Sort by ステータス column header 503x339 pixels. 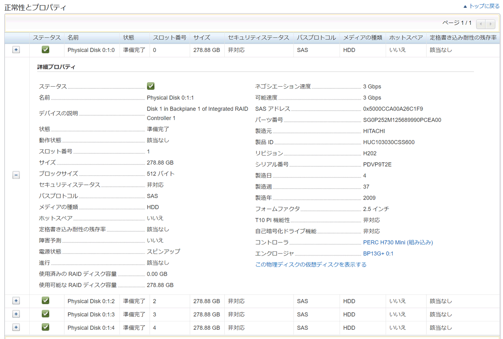tap(47, 38)
